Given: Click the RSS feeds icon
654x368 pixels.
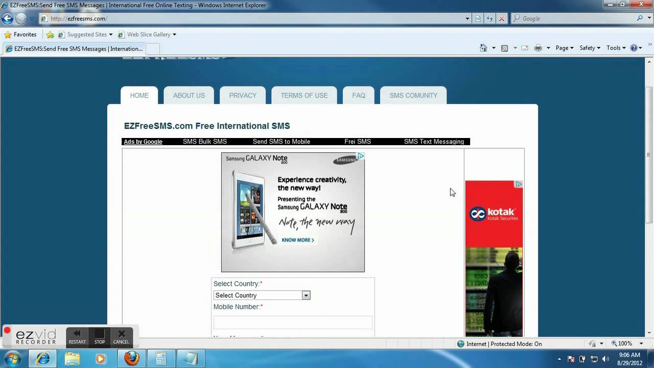Looking at the screenshot, I should click(x=505, y=48).
